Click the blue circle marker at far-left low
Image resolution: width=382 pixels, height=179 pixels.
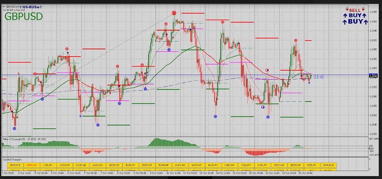click(x=15, y=128)
